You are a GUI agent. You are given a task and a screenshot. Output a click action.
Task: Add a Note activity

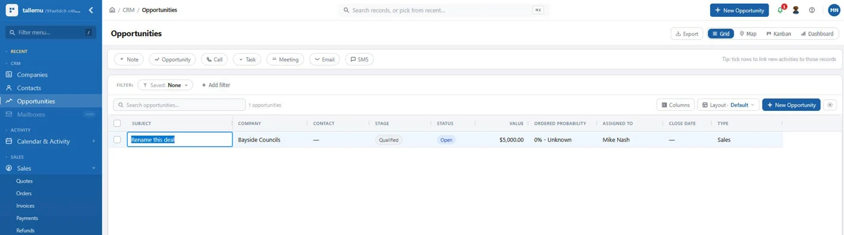coord(129,60)
